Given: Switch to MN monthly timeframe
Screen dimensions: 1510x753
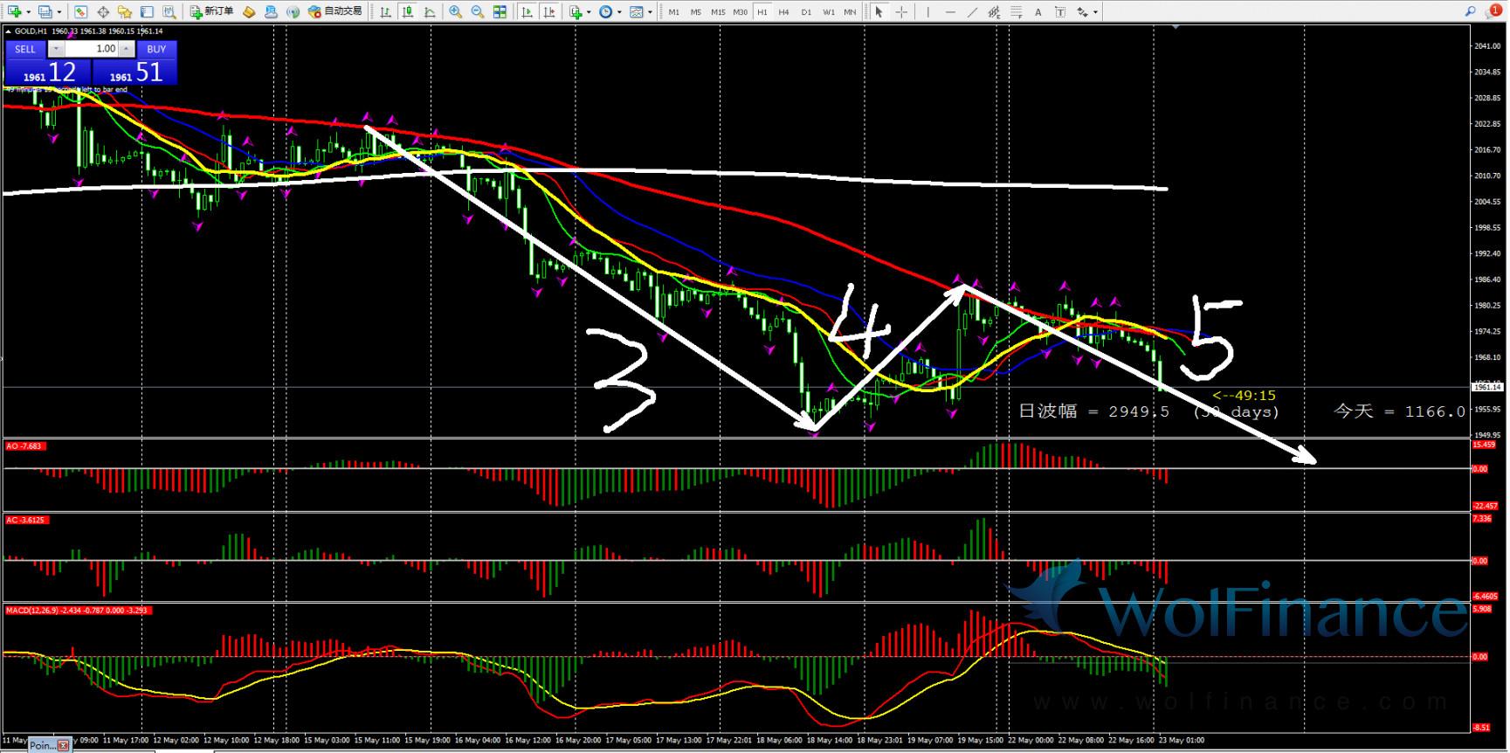Looking at the screenshot, I should coord(850,12).
